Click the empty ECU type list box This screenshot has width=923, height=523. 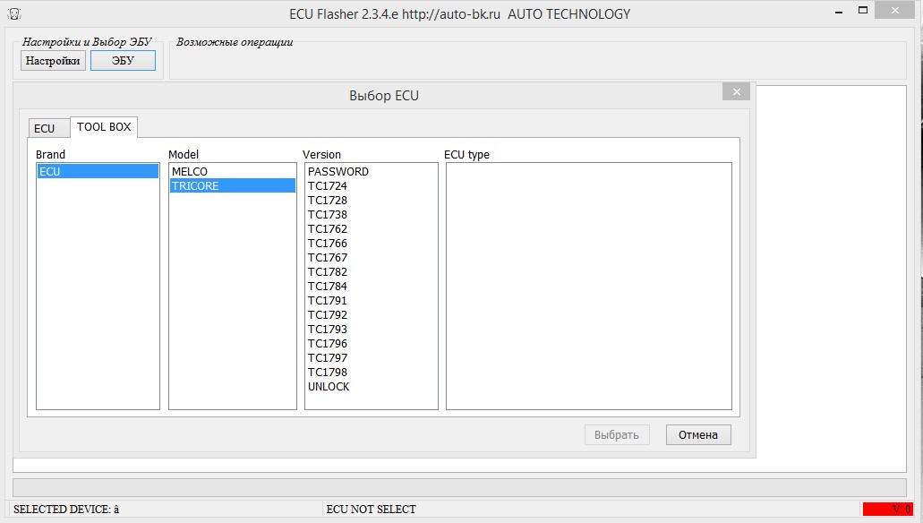tap(589, 287)
